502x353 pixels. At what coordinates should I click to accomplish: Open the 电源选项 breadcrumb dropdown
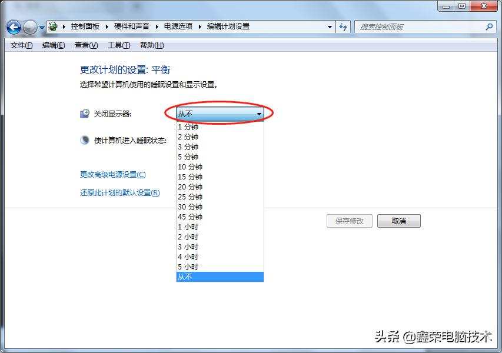point(201,26)
